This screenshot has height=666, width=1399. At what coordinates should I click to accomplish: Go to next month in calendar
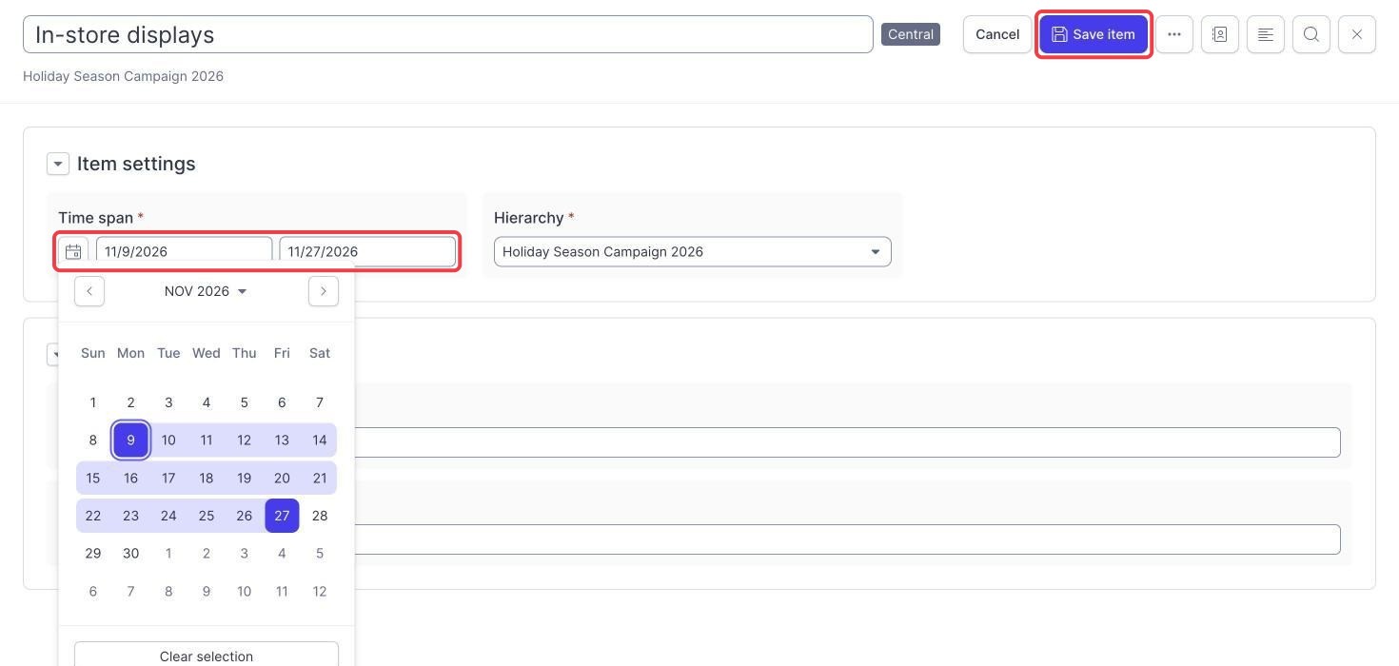click(324, 291)
